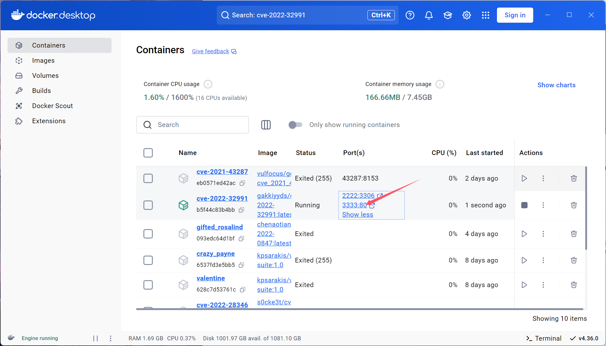The height and width of the screenshot is (346, 606).
Task: Open the apps grid menu in header
Action: coord(485,15)
